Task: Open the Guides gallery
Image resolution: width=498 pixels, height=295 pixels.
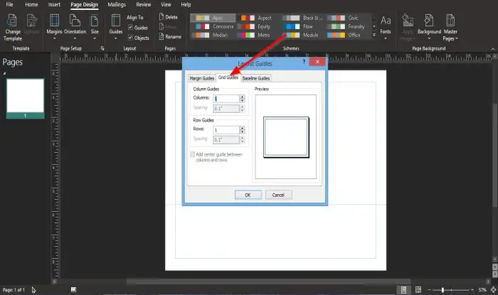Action: (x=115, y=28)
